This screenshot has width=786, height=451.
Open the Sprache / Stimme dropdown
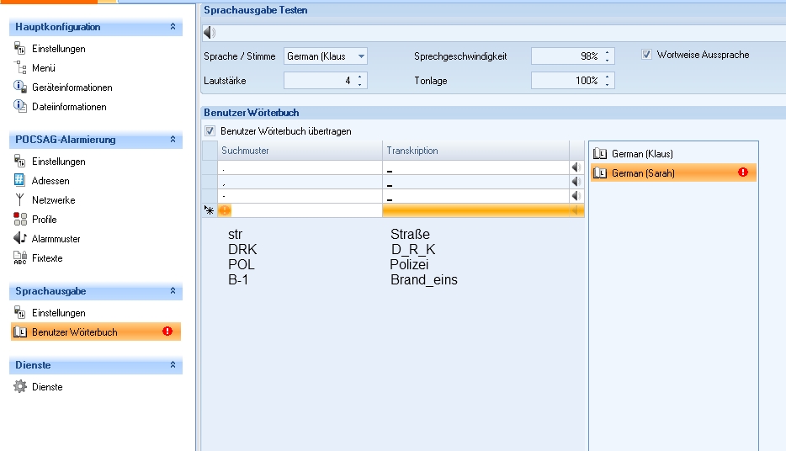[361, 56]
